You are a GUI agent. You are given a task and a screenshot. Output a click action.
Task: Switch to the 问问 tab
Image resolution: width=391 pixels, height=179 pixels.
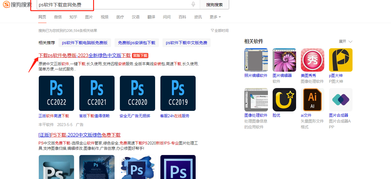coord(167,17)
